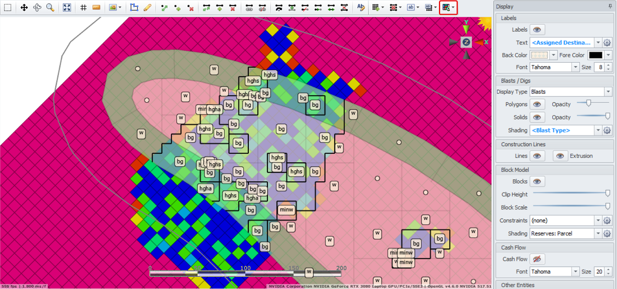Activate the pan (move) tool
Viewport: 617px width, 289px height.
[x=24, y=8]
